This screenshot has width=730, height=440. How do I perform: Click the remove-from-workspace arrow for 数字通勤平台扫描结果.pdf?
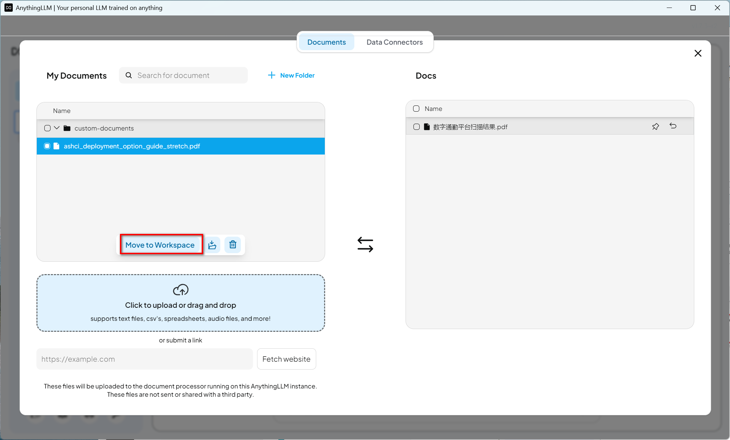point(673,126)
